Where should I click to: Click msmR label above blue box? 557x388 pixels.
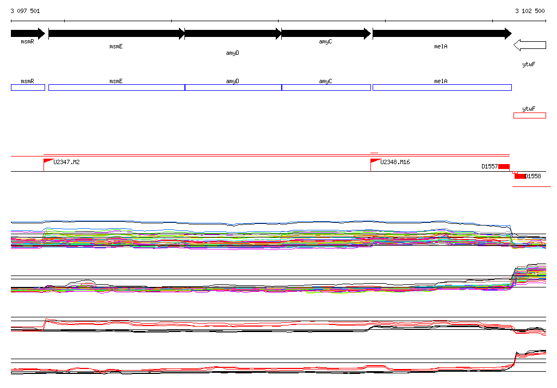[27, 82]
